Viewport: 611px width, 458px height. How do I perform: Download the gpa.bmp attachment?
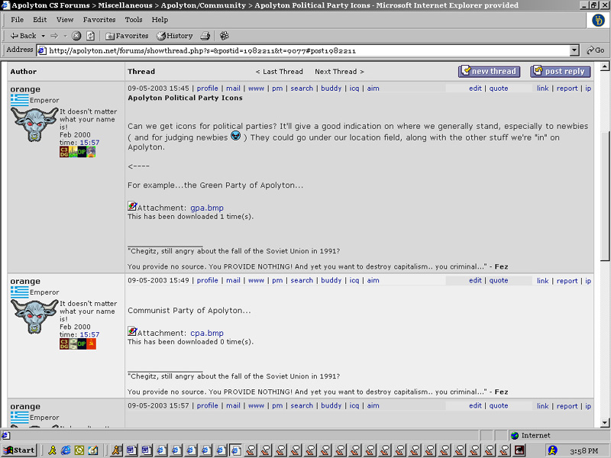click(x=206, y=208)
